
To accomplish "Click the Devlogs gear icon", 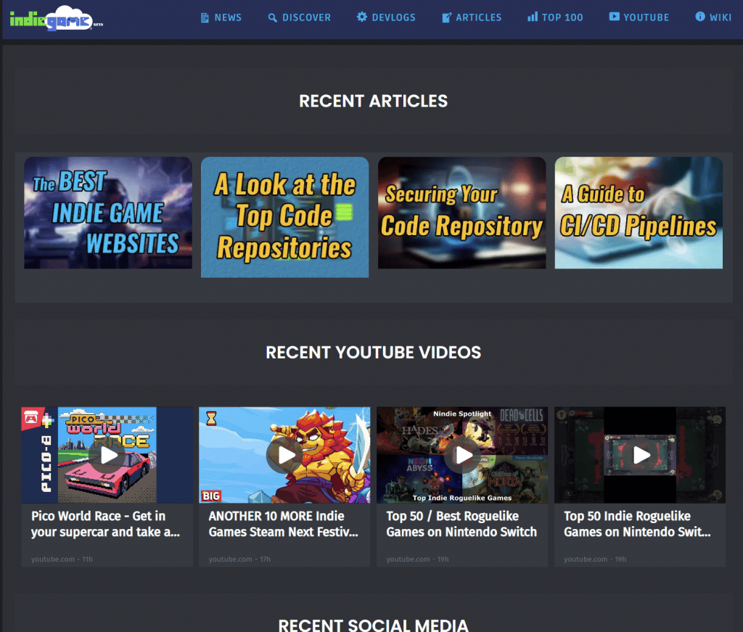I will click(x=362, y=17).
